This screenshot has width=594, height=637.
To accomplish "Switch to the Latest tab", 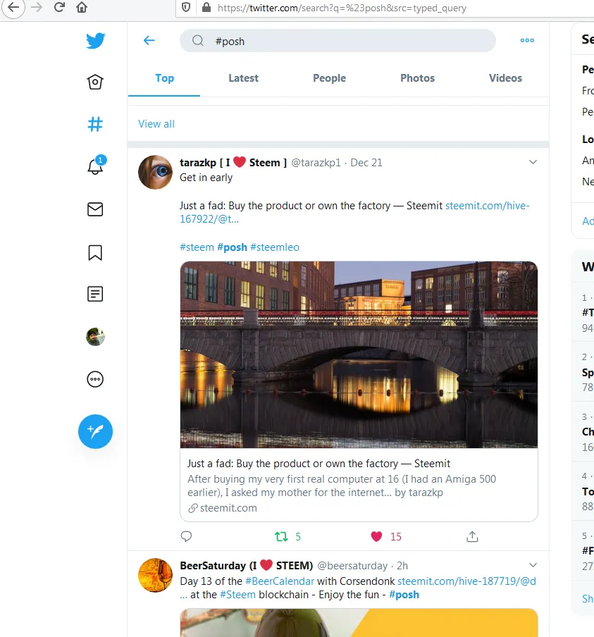I will pos(243,78).
